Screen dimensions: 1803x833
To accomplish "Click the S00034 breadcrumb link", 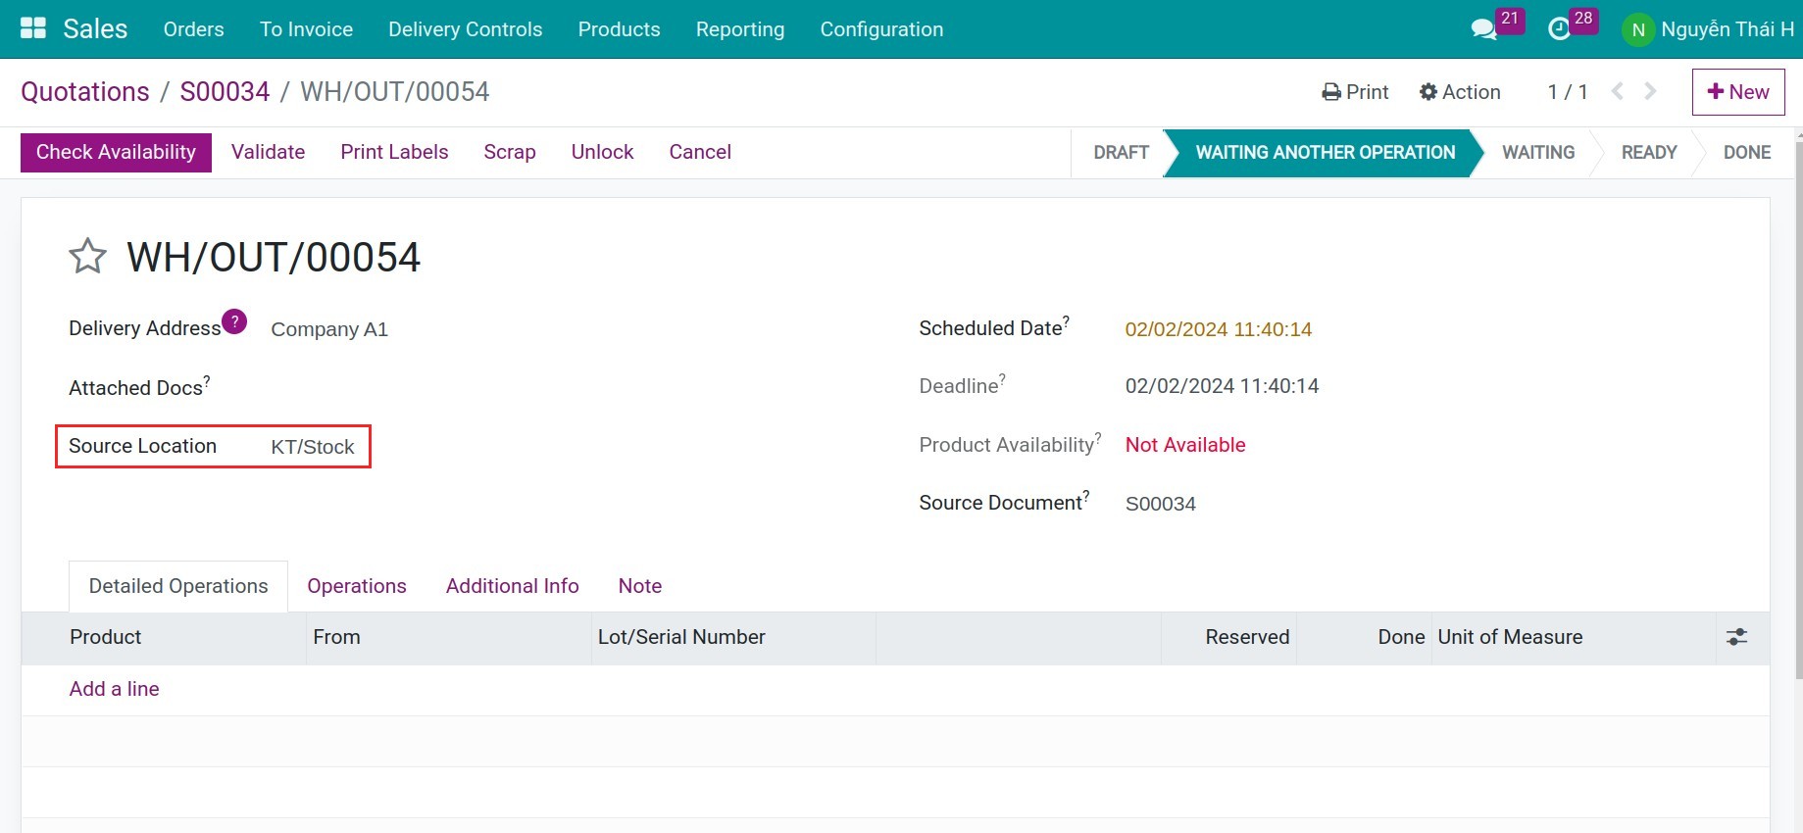I will 225,92.
